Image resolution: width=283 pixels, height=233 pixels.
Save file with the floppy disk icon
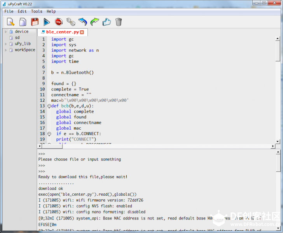(35, 22)
